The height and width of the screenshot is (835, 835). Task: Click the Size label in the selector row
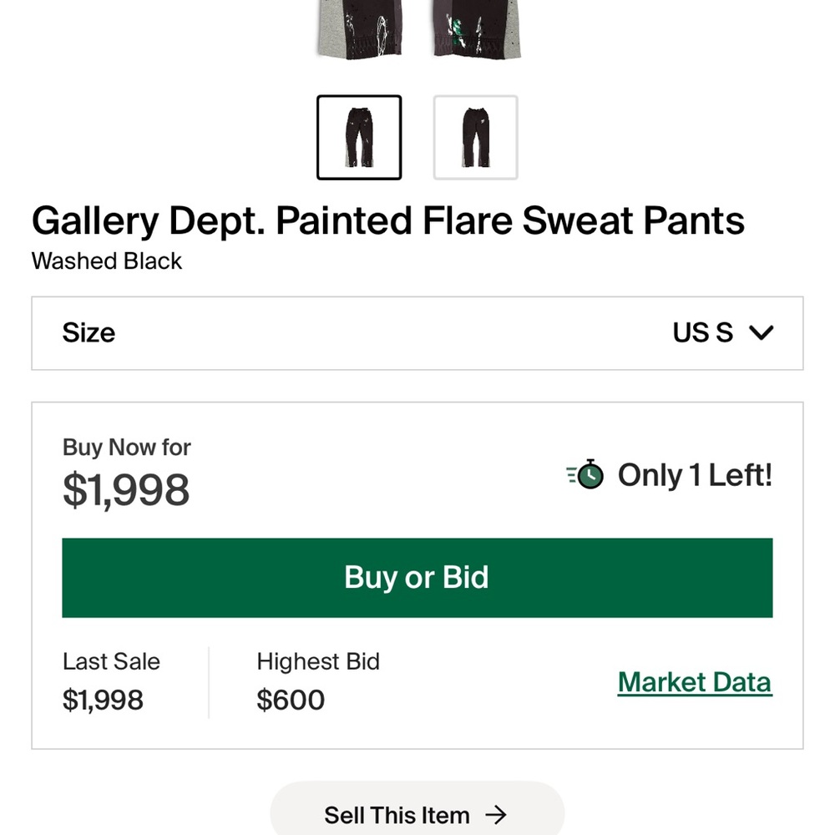89,333
